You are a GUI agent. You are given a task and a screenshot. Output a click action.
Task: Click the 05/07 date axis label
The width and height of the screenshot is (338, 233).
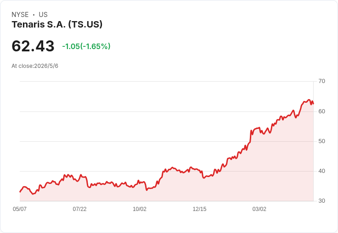(x=20, y=209)
